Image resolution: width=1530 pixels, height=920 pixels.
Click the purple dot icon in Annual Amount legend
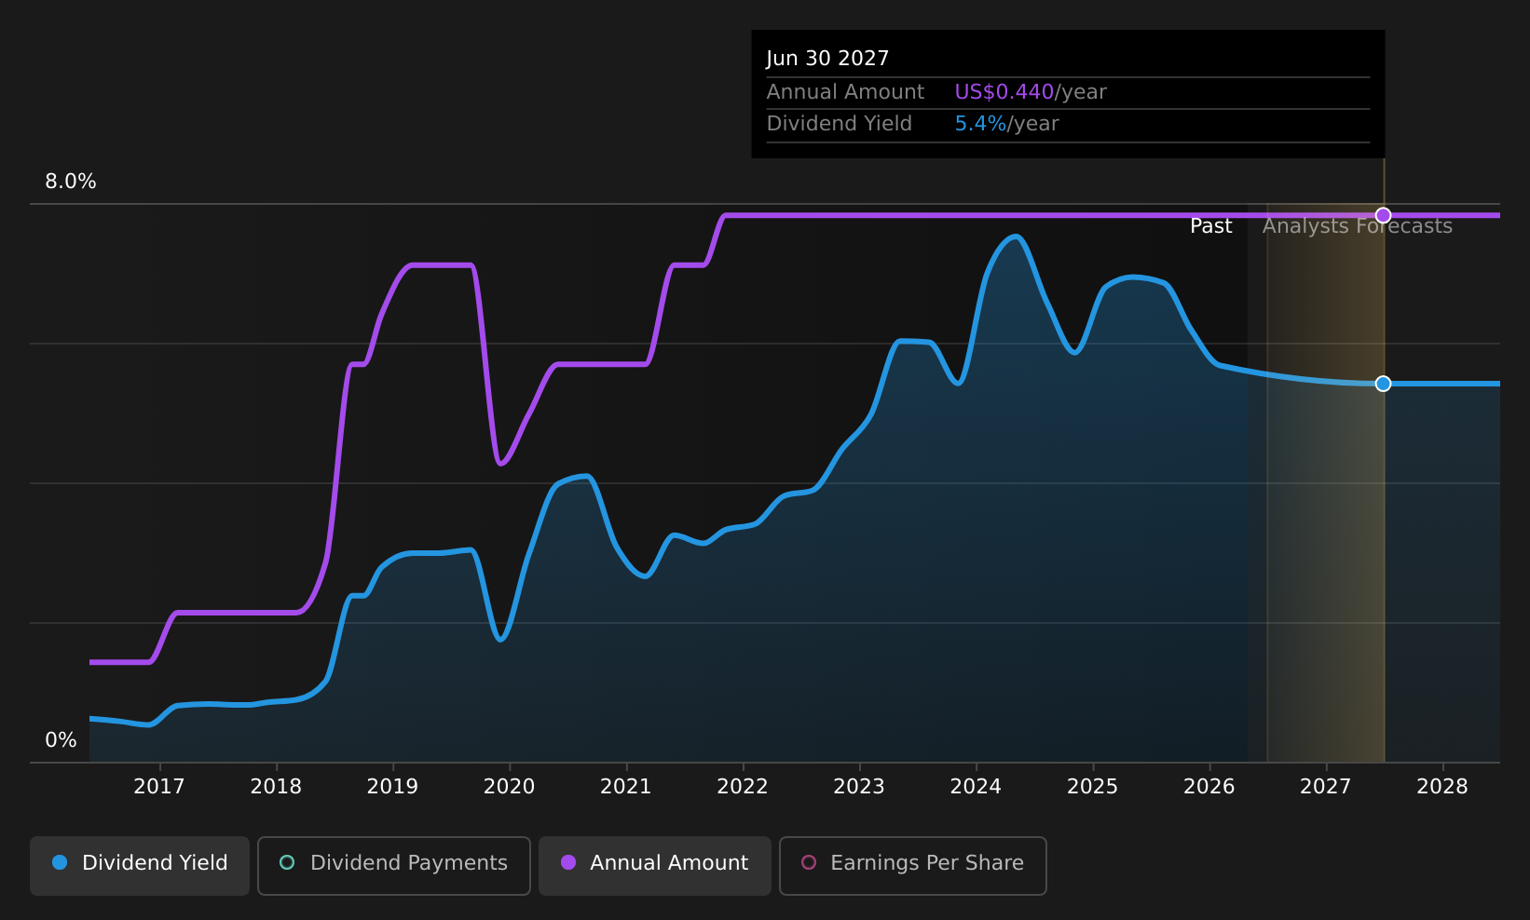click(568, 862)
